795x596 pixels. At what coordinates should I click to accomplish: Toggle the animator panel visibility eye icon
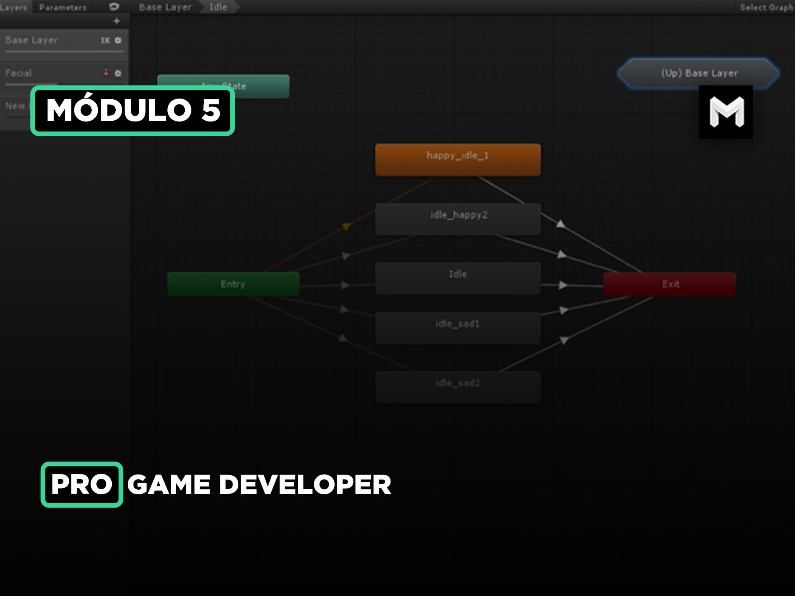114,7
